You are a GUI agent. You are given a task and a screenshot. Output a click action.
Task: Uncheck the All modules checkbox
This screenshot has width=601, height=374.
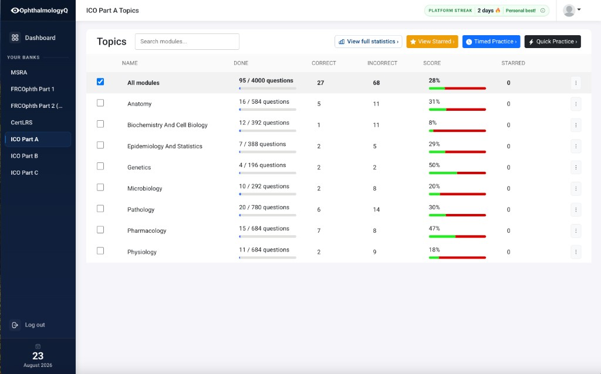click(100, 81)
